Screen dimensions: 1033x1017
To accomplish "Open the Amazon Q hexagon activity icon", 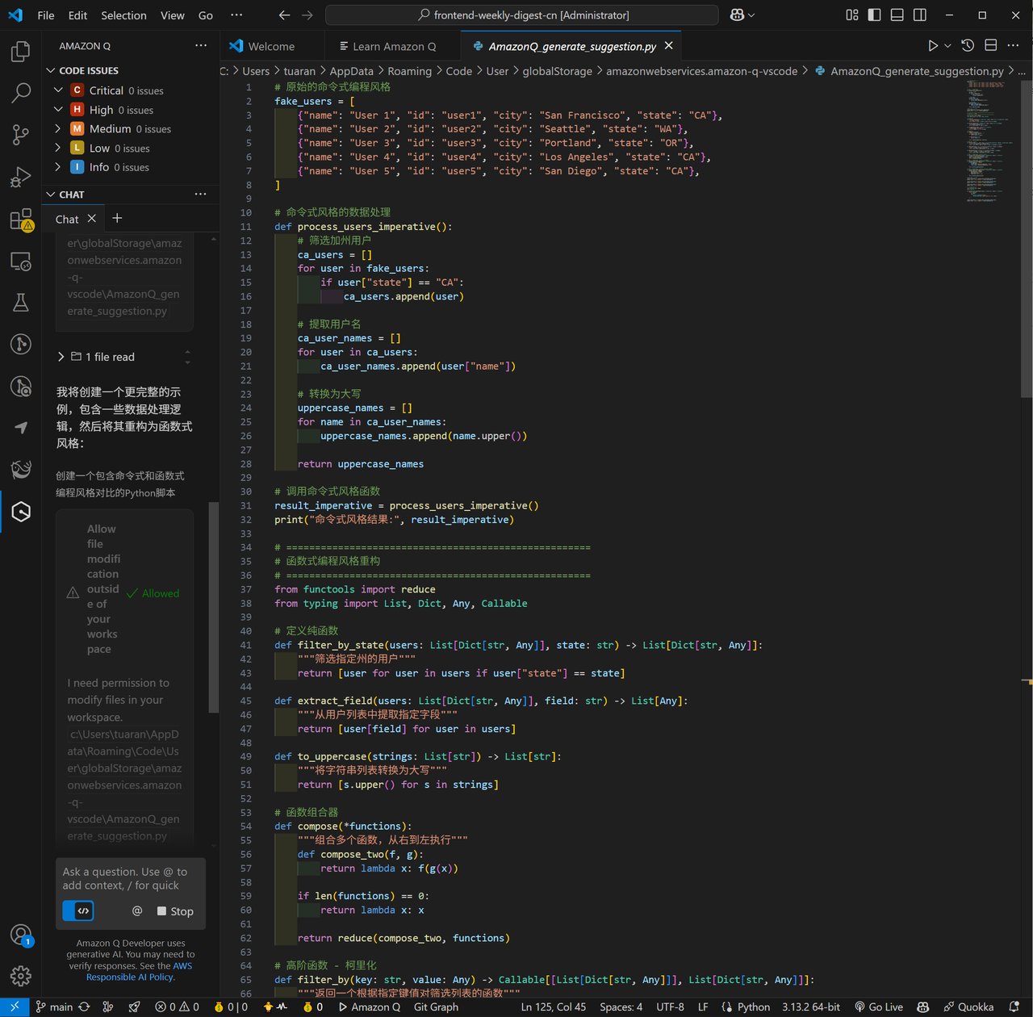I will click(x=21, y=512).
